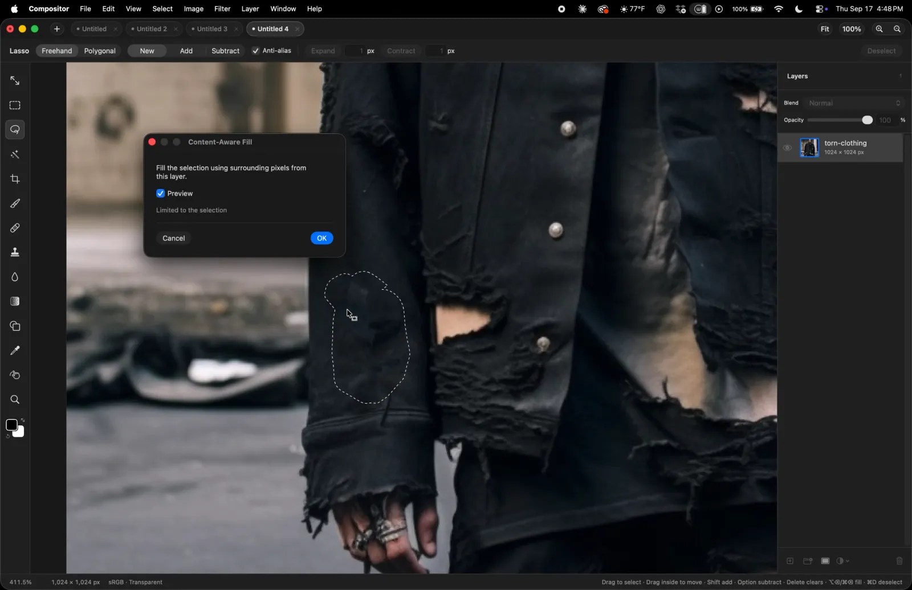Switch lasso mode to Polygonal

(x=100, y=51)
